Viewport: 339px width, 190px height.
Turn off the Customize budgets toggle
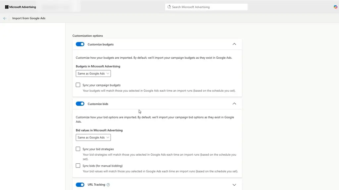(x=80, y=44)
